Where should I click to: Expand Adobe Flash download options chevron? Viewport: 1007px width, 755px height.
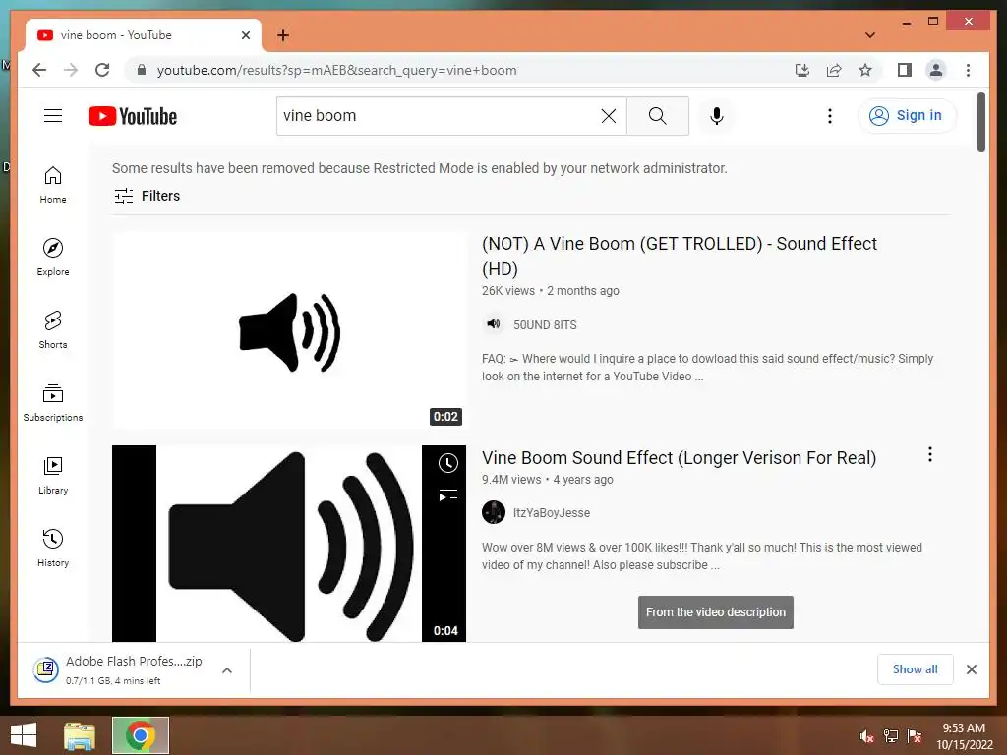(227, 670)
